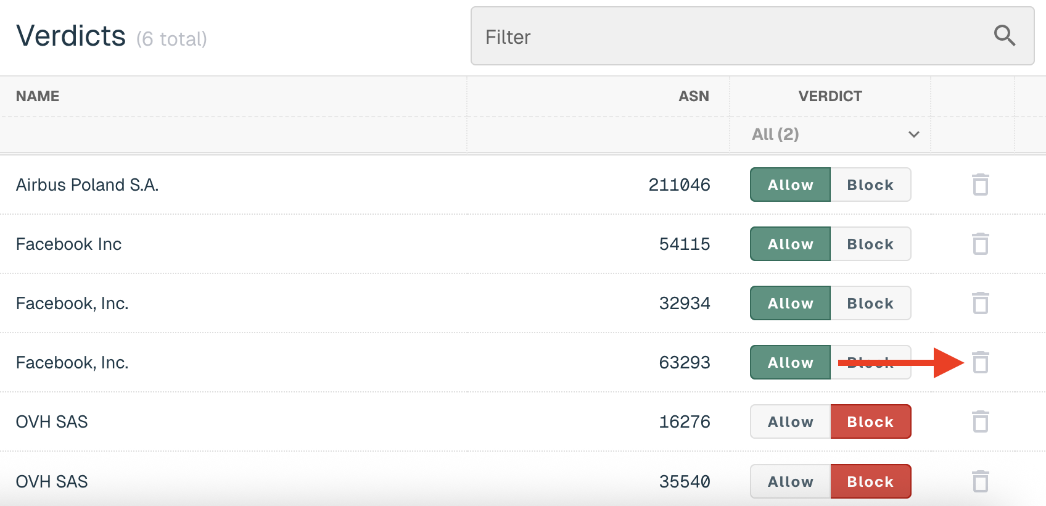Image resolution: width=1046 pixels, height=506 pixels.
Task: Select the Facebook, Inc. name for ASN 63293
Action: [72, 362]
